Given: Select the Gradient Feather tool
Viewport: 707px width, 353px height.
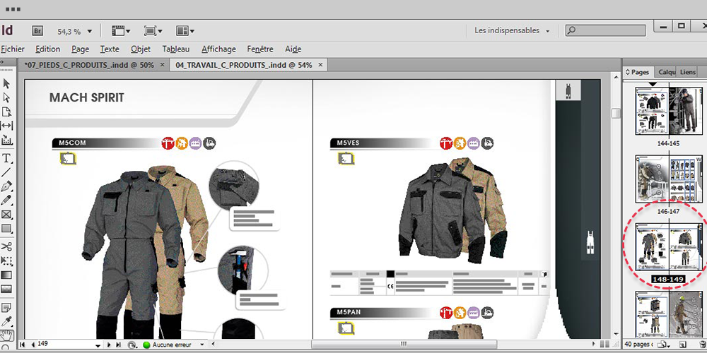Looking at the screenshot, I should [6, 289].
